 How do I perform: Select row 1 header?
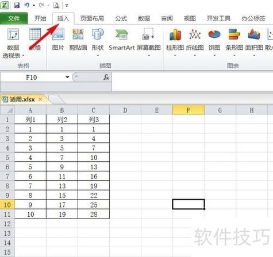pyautogui.click(x=7, y=119)
